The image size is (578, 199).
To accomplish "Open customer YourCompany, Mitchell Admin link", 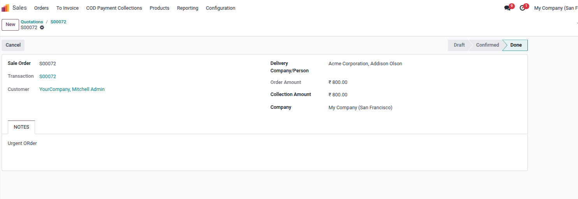I will pos(72,89).
